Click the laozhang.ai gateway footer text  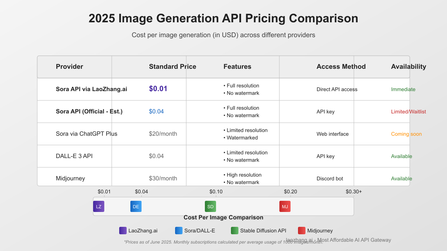pyautogui.click(x=338, y=240)
